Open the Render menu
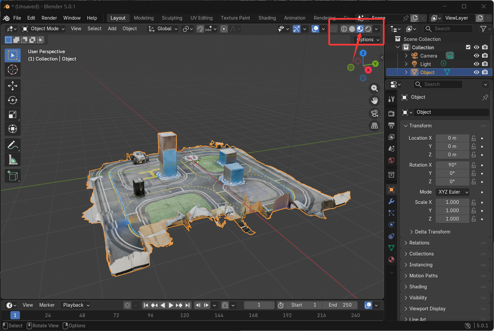494x331 pixels. click(x=49, y=18)
